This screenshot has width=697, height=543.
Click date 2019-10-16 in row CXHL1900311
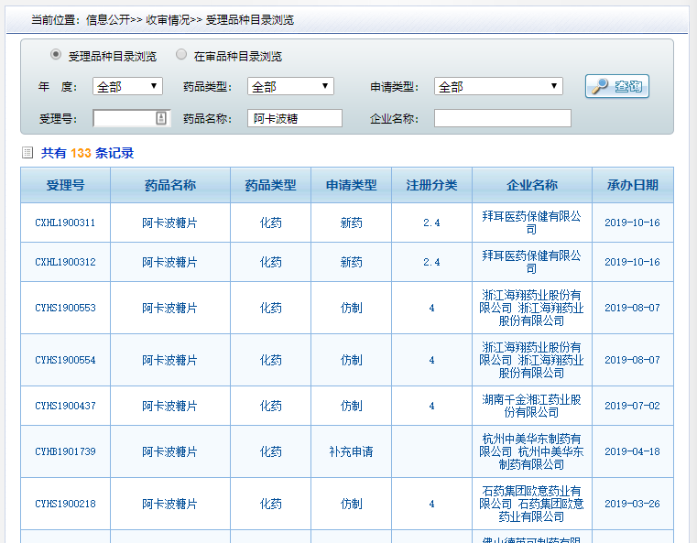[632, 223]
